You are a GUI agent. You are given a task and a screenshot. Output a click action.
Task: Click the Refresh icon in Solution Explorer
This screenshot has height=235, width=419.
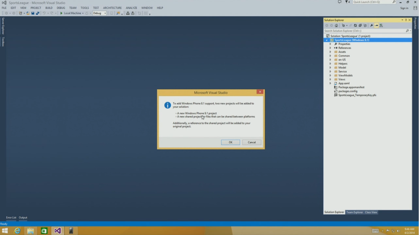tap(355, 25)
